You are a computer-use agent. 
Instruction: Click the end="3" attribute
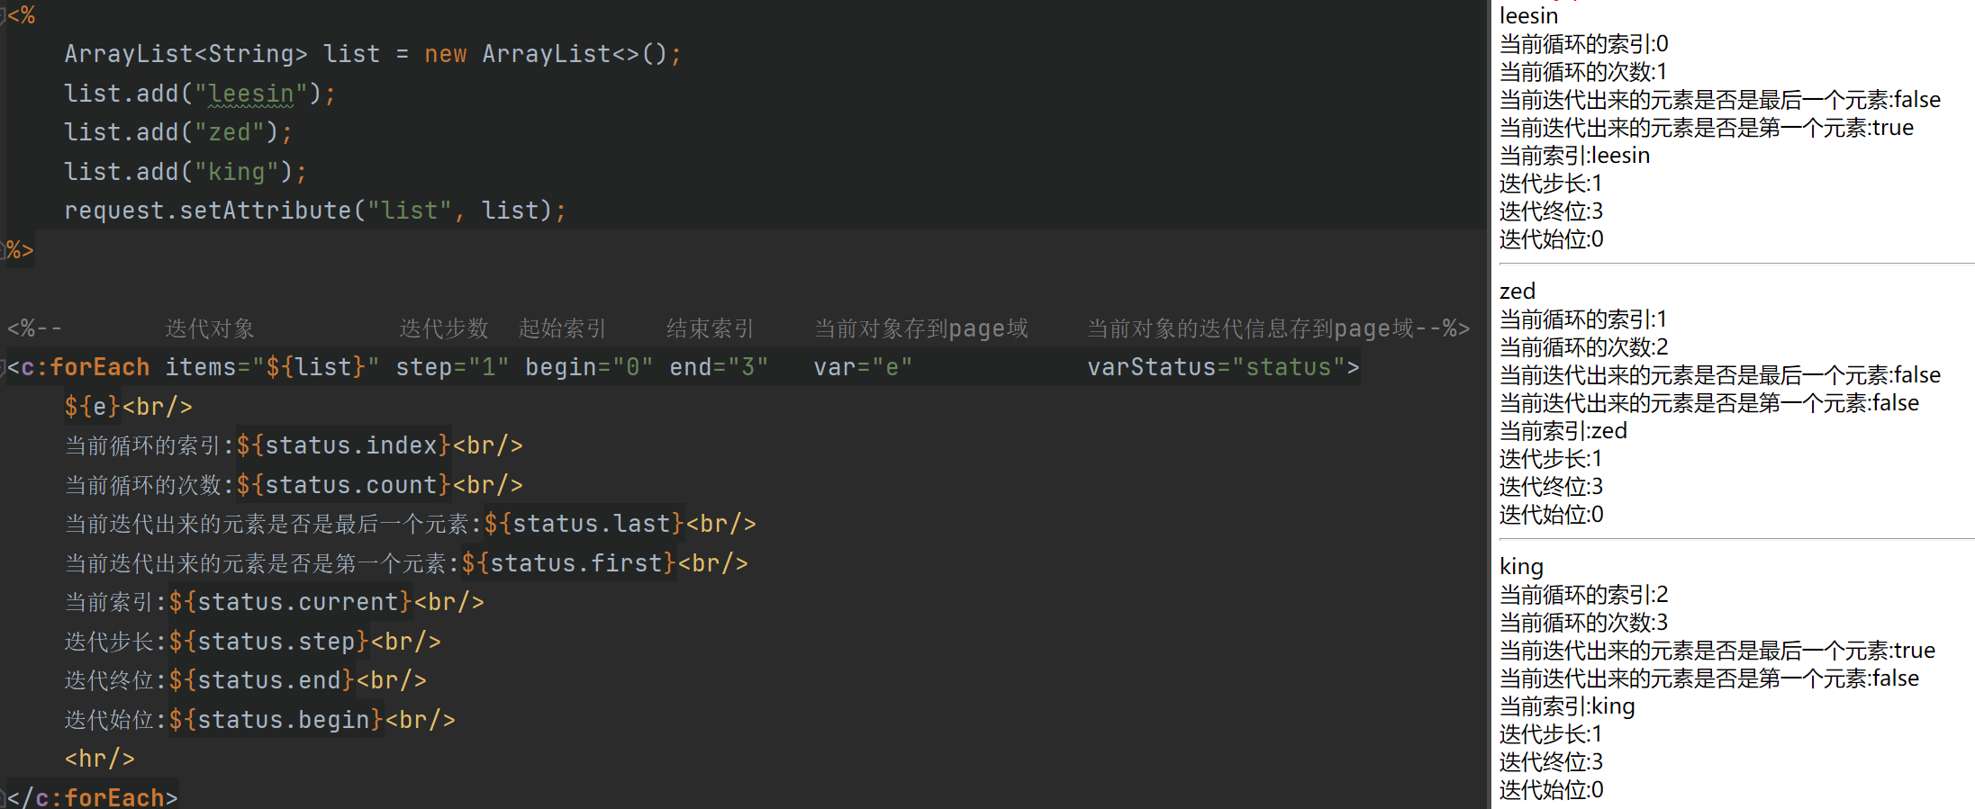click(x=719, y=367)
